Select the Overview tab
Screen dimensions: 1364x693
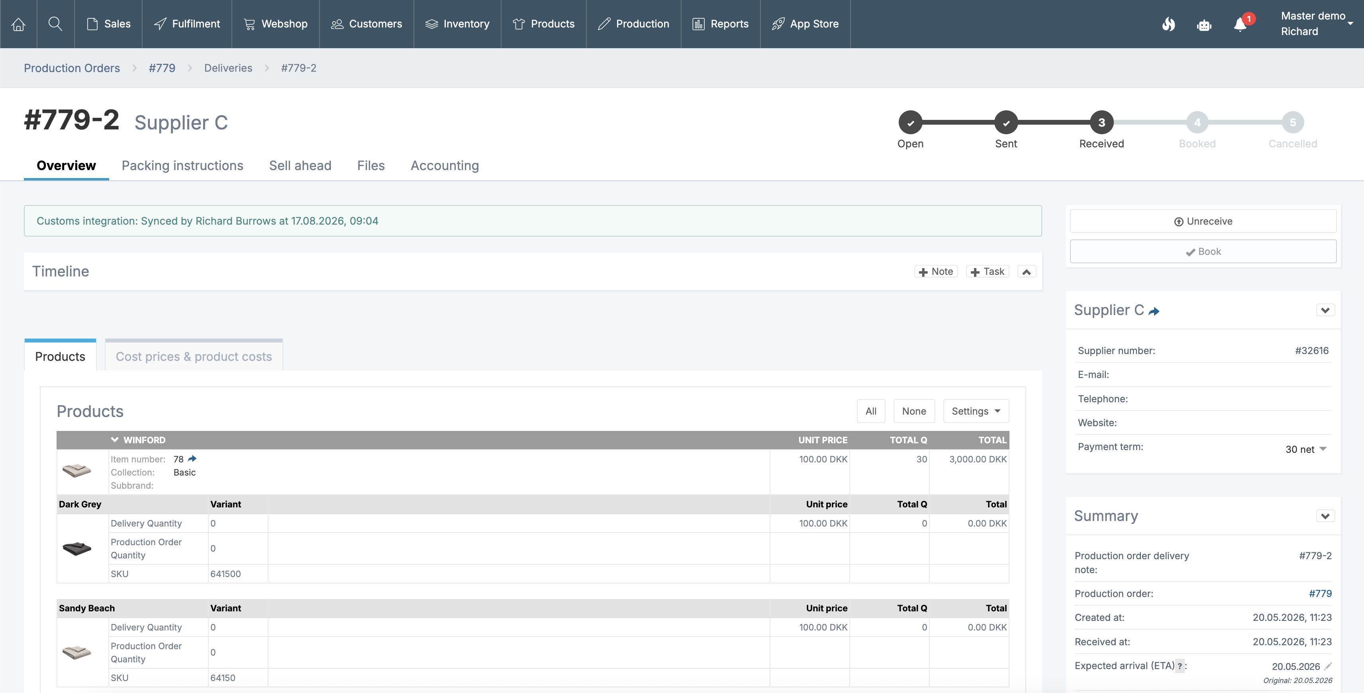(x=66, y=166)
